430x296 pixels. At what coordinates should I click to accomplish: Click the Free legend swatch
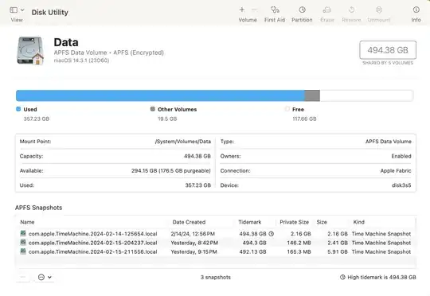[287, 109]
